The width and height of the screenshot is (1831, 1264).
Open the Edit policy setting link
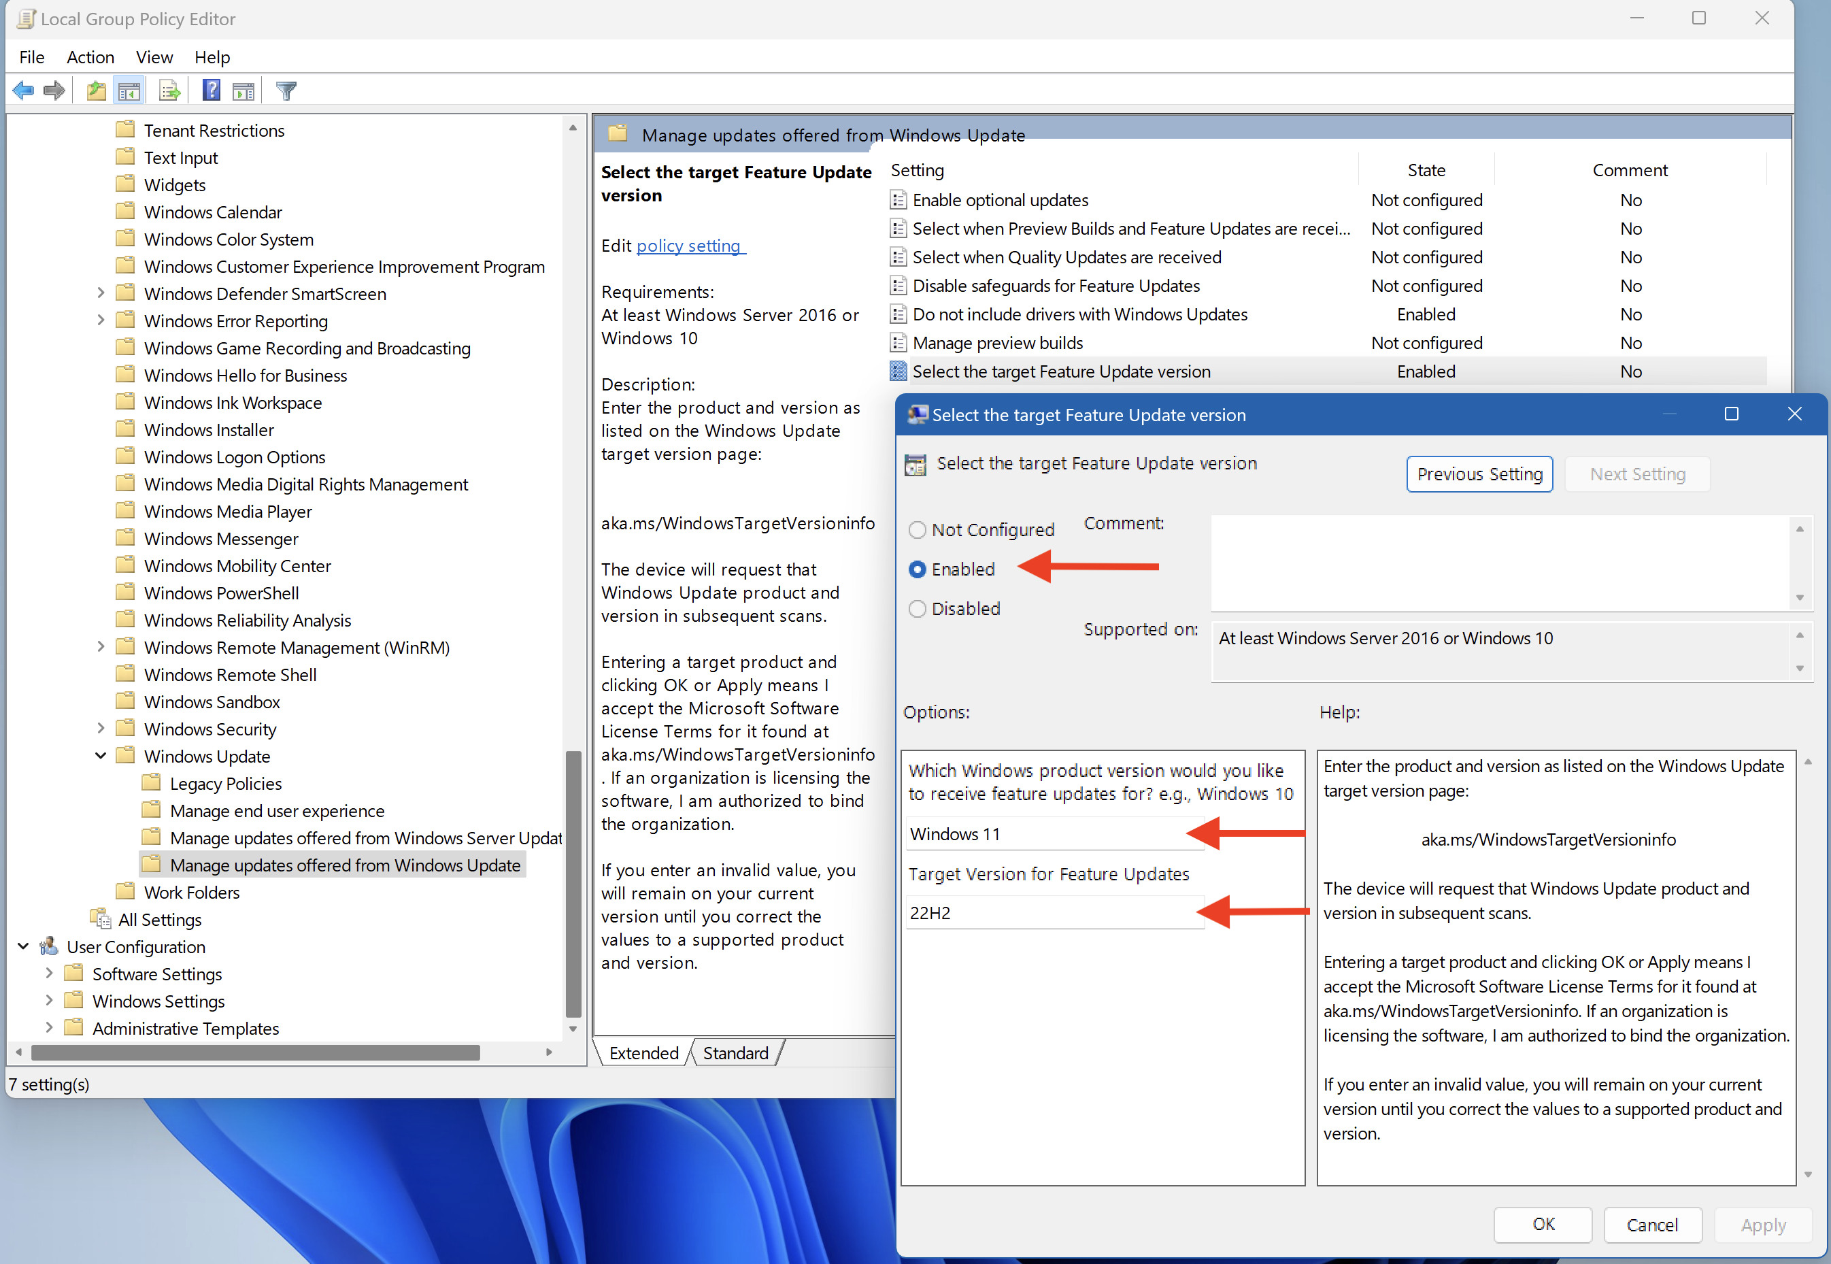(689, 246)
